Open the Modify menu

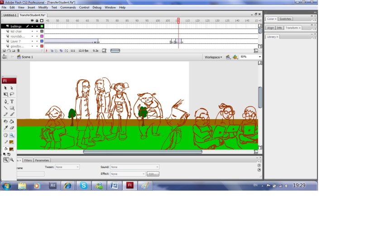pos(43,8)
